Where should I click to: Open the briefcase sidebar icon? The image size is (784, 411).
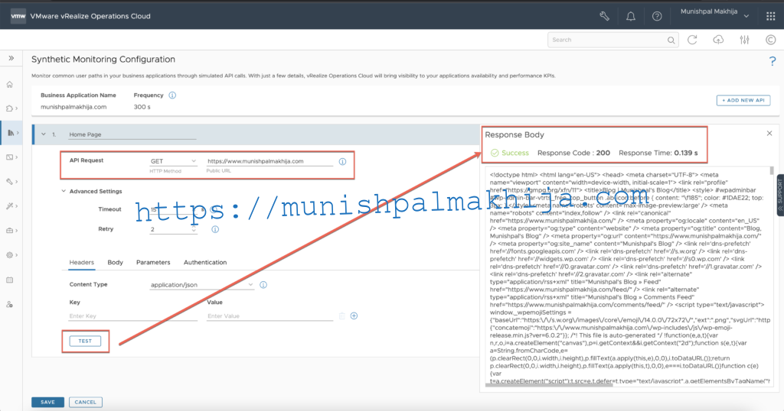(x=10, y=231)
